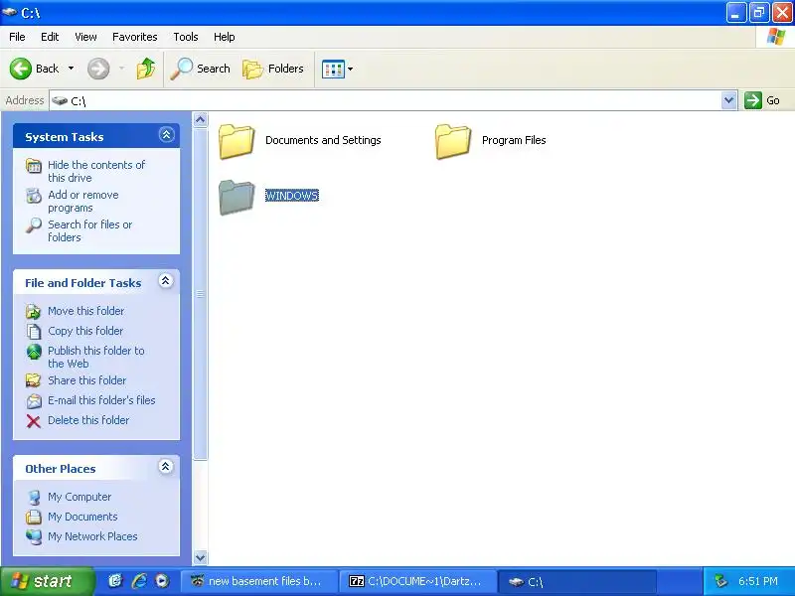Click the task pane scrollbar down arrow
Screen dimensions: 795x596
201,557
